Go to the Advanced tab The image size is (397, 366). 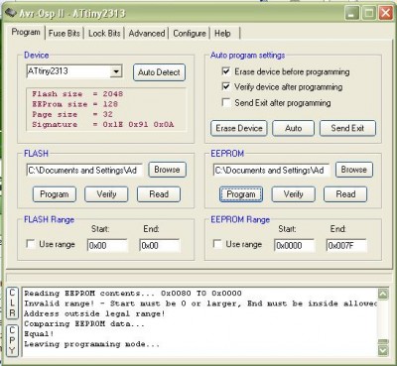[147, 34]
